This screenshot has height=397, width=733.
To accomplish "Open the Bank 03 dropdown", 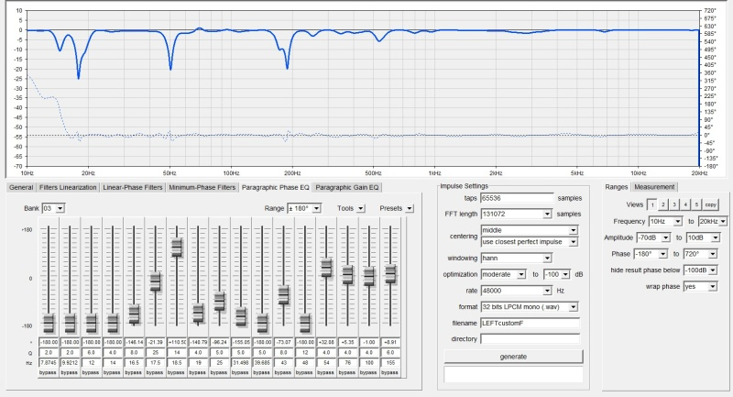I will [60, 208].
